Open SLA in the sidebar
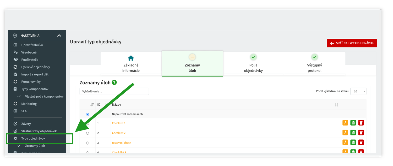393x166 pixels. click(x=24, y=111)
